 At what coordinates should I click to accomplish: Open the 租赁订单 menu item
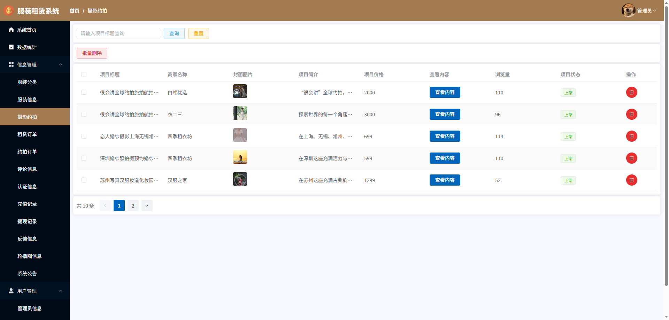coord(35,134)
